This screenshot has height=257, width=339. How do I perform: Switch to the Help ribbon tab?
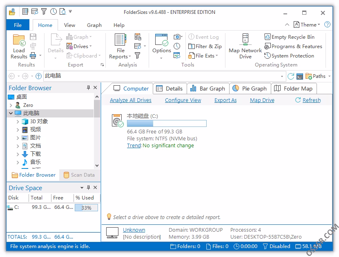(x=119, y=25)
